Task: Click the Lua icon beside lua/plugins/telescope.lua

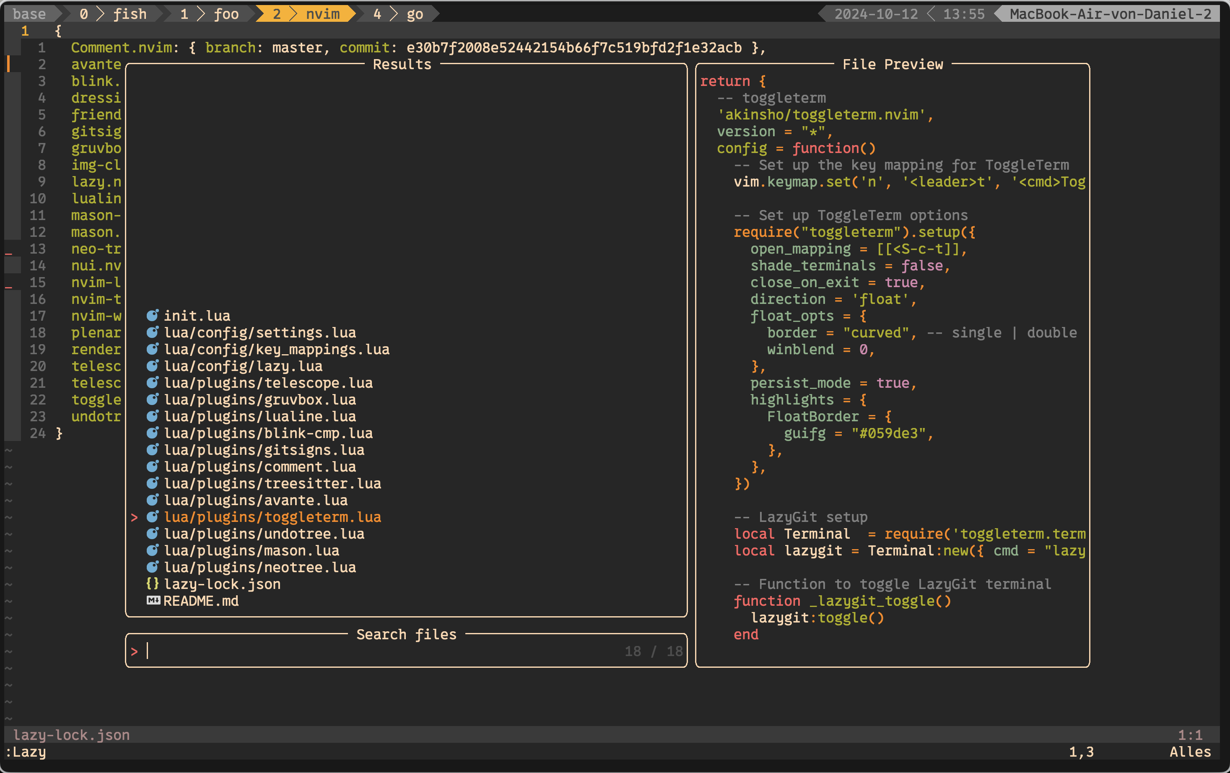Action: (x=152, y=383)
